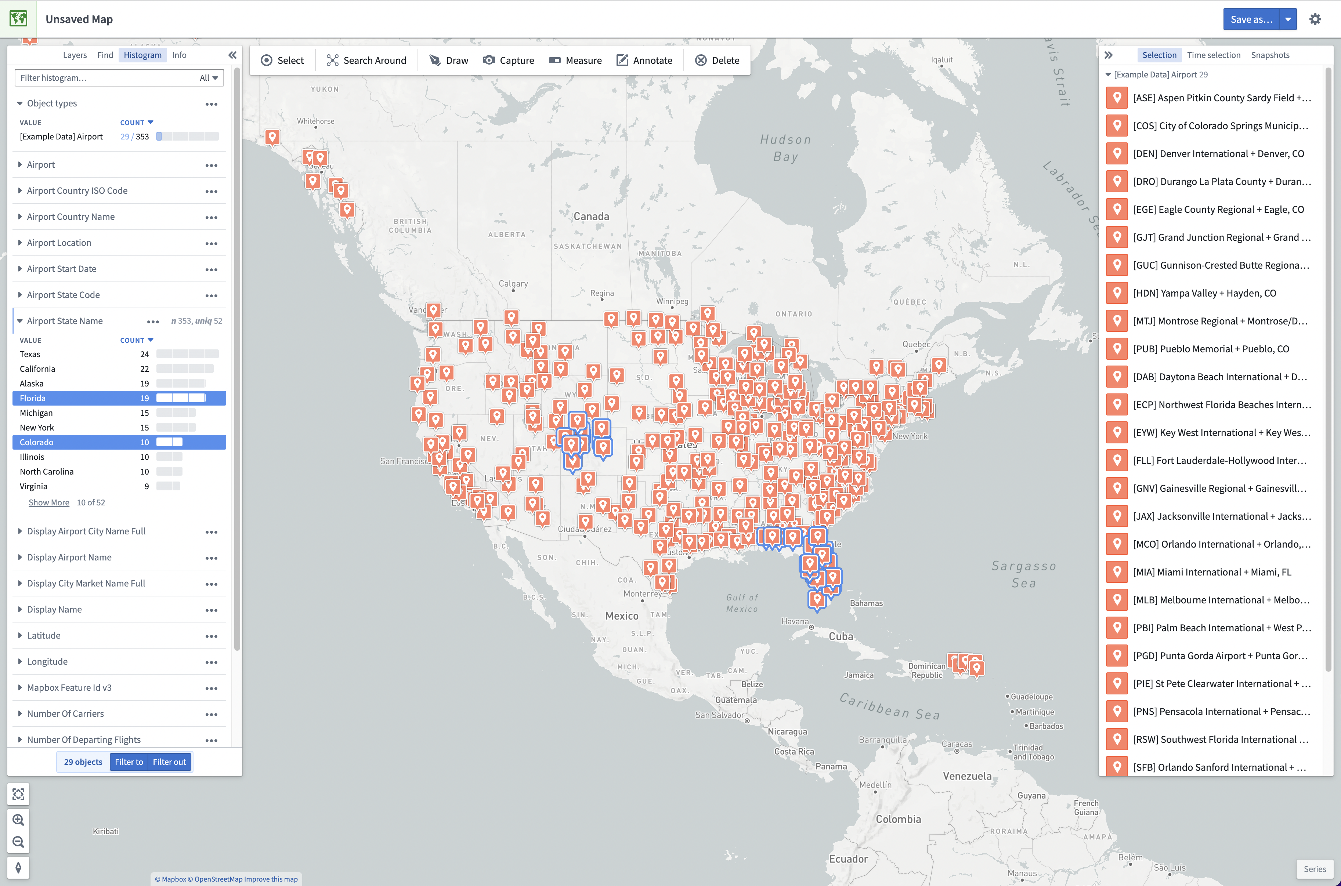1341x886 pixels.
Task: Open the Annotate tool
Action: coord(644,61)
